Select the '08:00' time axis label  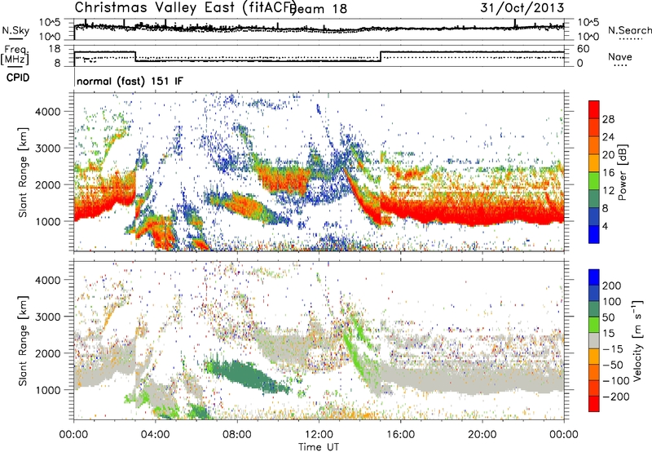[237, 435]
